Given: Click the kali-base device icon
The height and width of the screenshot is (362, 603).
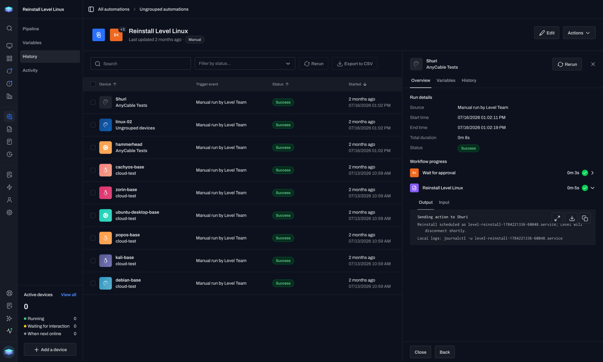Looking at the screenshot, I should click(105, 261).
